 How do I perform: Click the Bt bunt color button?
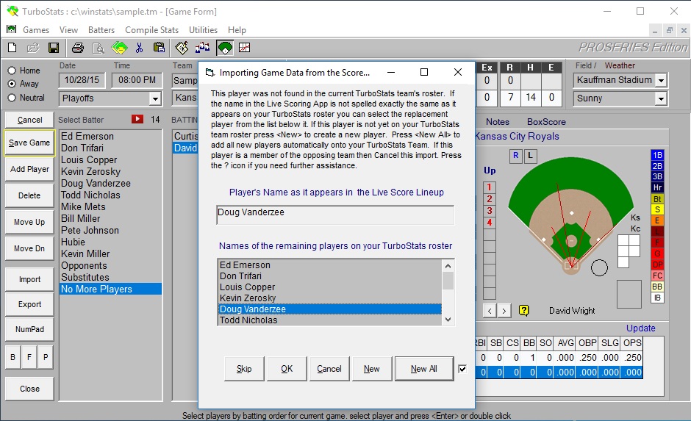[657, 199]
